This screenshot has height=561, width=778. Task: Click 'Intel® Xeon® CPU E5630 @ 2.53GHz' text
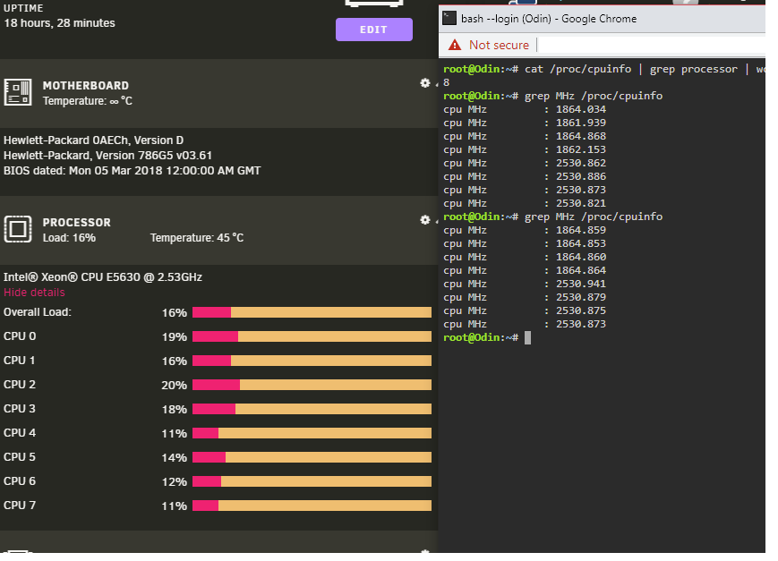click(x=103, y=277)
